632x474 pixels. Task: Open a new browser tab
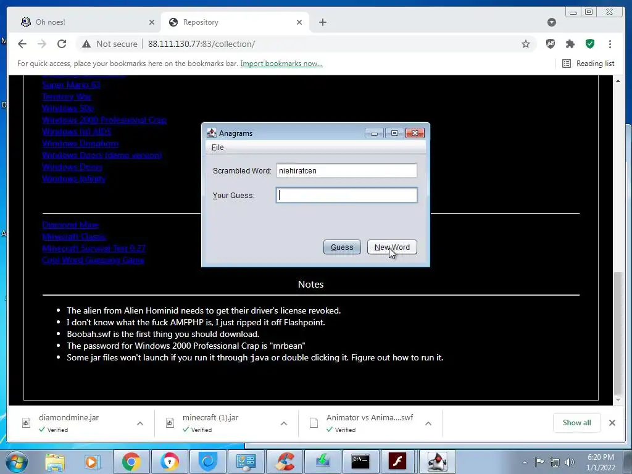click(323, 22)
